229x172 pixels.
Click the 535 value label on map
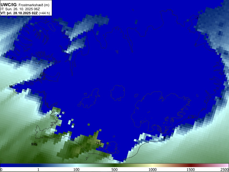coord(34,144)
